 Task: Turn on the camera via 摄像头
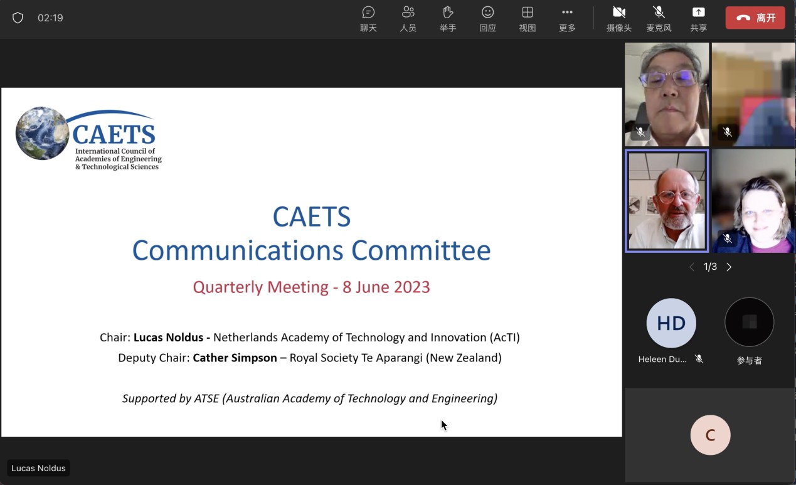click(618, 18)
